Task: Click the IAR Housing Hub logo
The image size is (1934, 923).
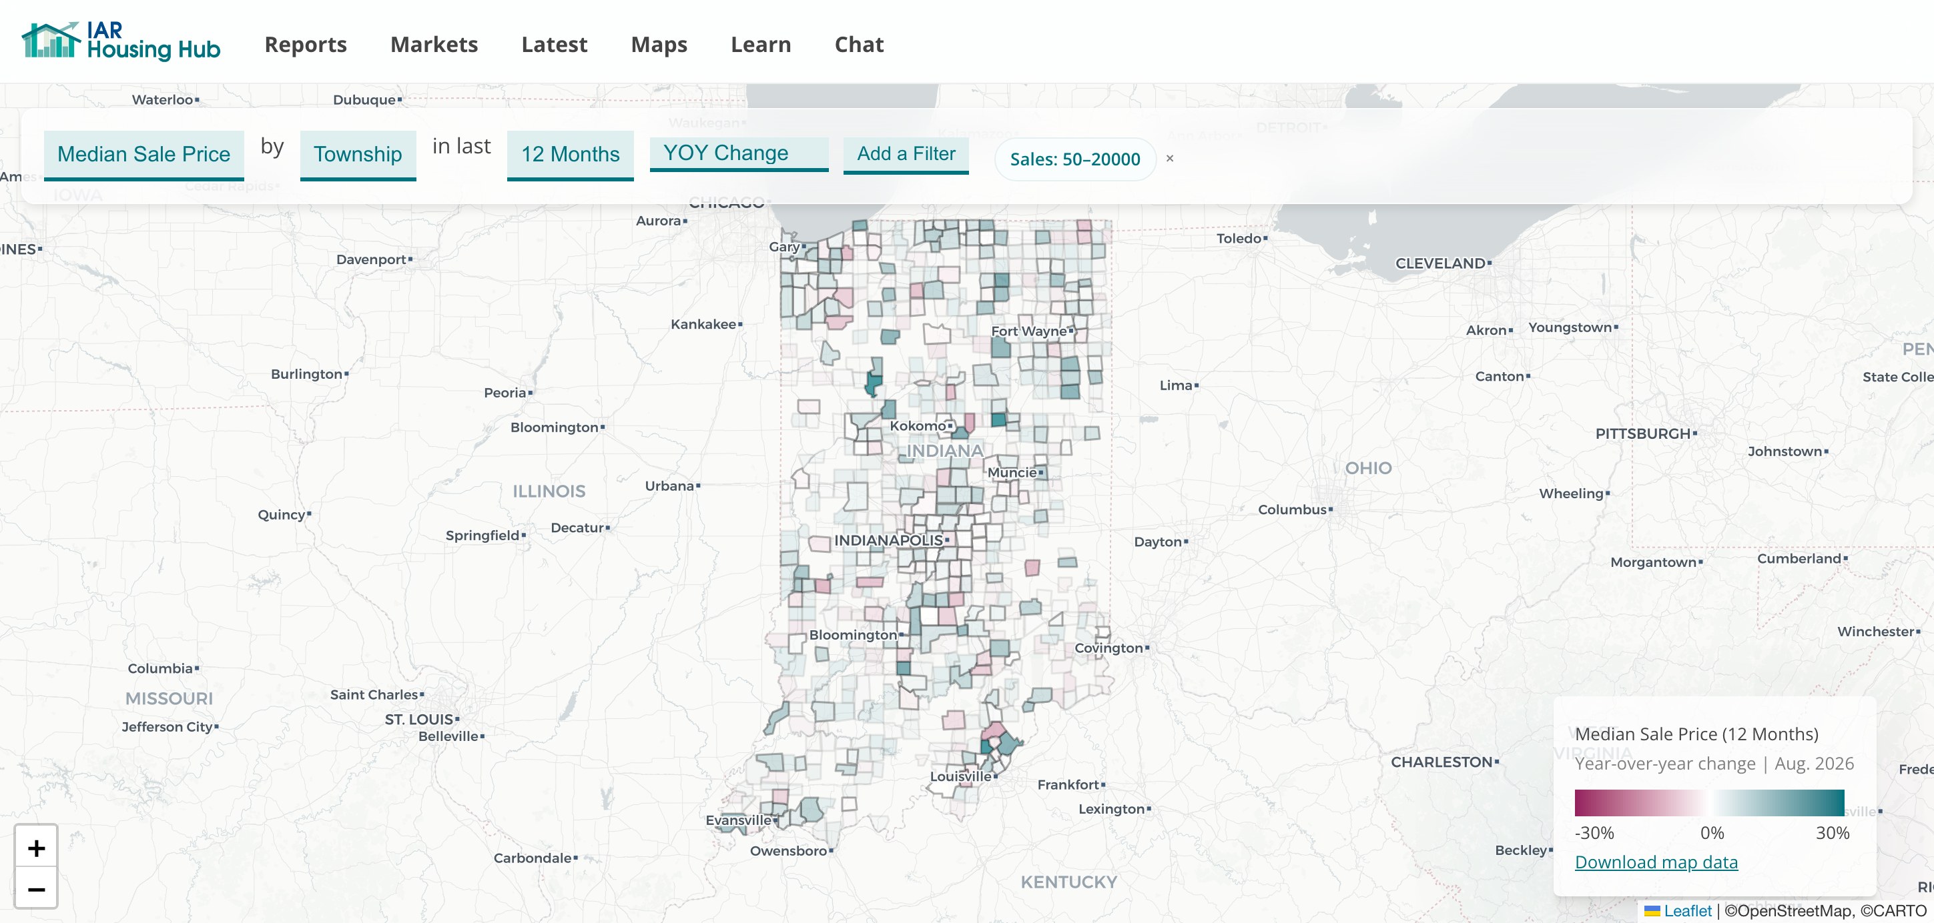Action: pos(121,41)
